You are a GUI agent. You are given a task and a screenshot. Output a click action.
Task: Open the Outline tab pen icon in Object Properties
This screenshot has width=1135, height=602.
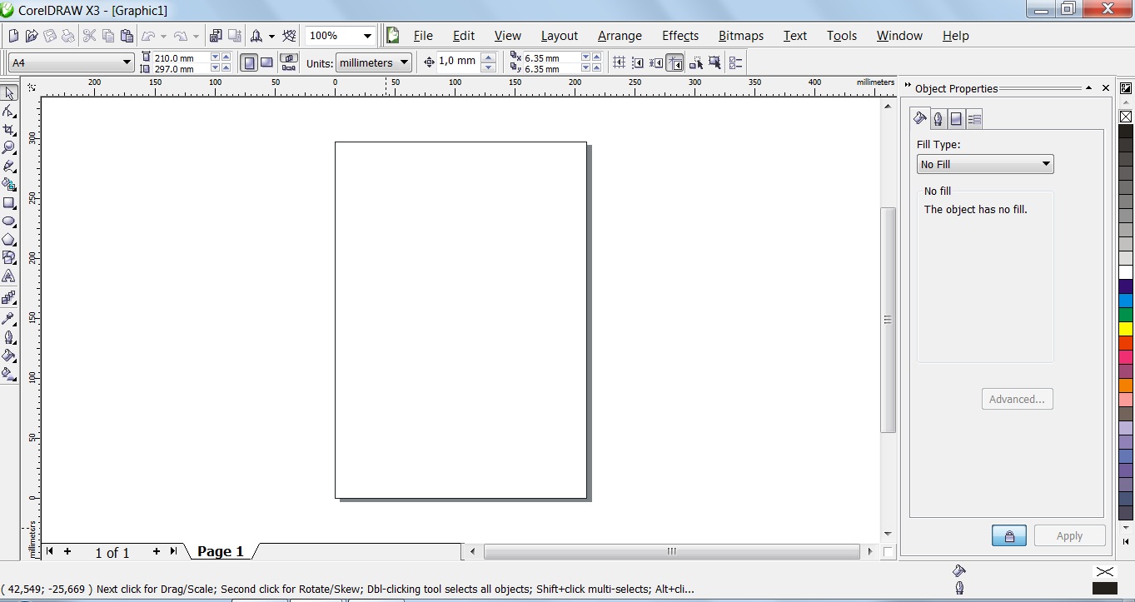tap(938, 119)
